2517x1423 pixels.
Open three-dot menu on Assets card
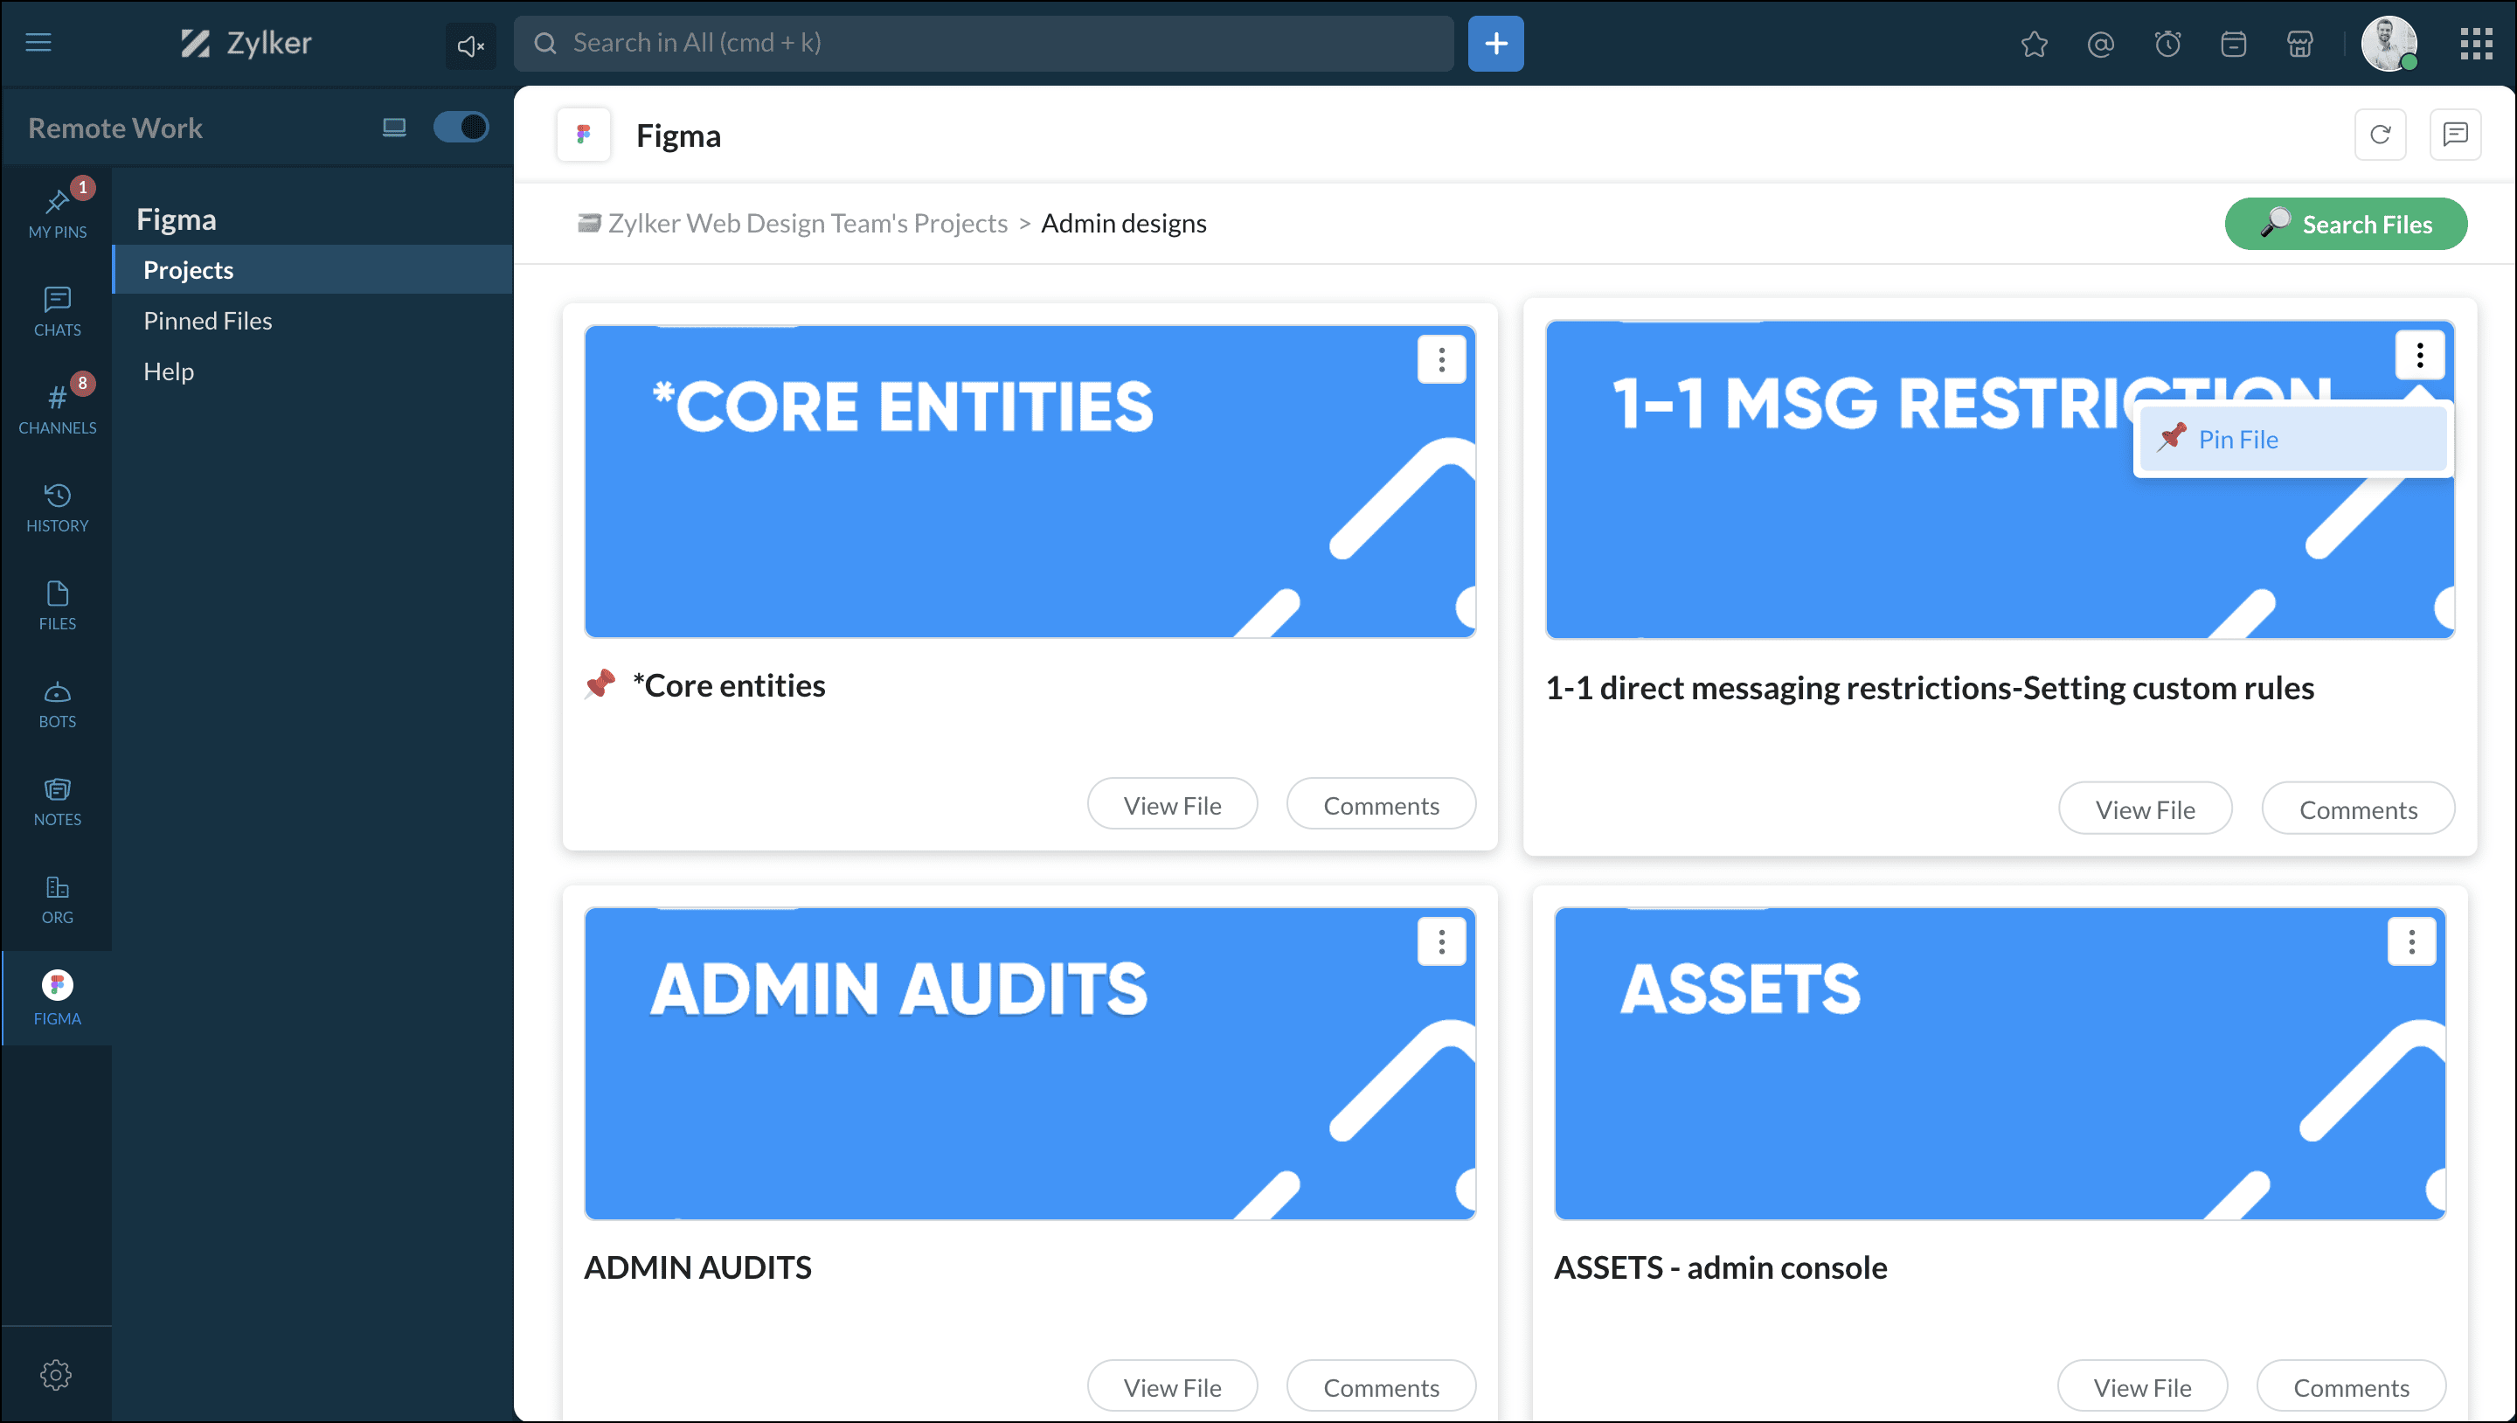2410,941
